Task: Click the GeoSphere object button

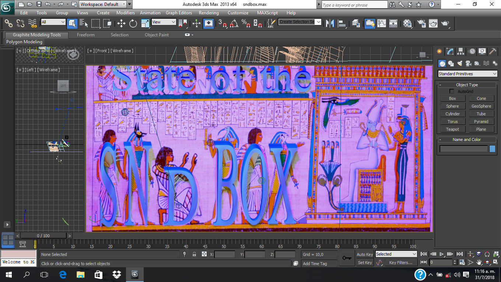Action: (481, 106)
